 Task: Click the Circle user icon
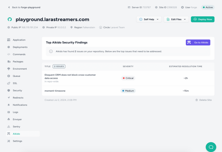click(100, 27)
